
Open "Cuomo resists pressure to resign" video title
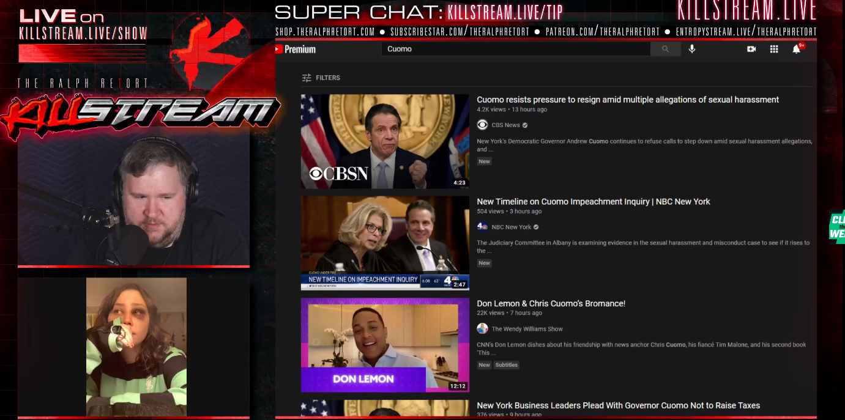(x=628, y=100)
